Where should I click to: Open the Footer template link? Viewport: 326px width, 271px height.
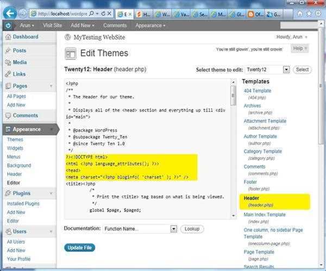pos(251,183)
